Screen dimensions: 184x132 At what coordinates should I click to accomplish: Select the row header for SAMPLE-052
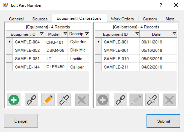point(9,50)
